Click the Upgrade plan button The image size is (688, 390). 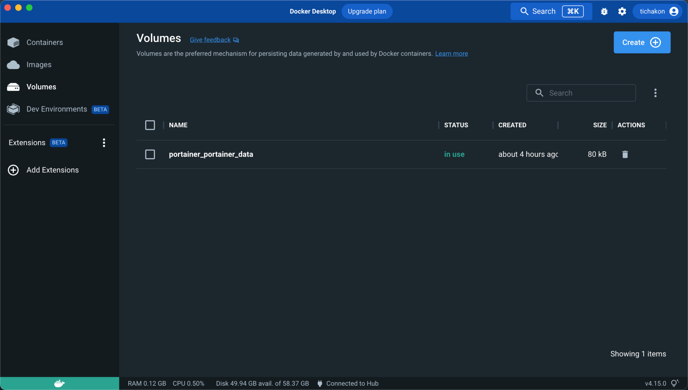367,11
